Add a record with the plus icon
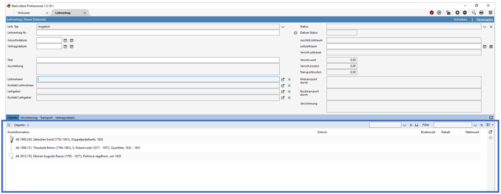The width and height of the screenshot is (501, 194). [458, 13]
